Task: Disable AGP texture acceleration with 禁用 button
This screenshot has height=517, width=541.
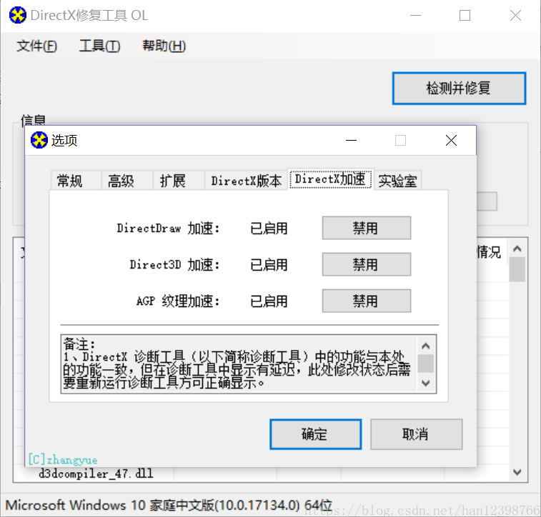Action: click(x=367, y=301)
